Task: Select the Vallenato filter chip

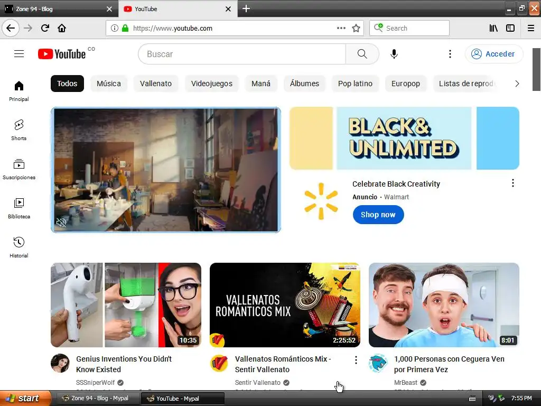Action: [156, 84]
